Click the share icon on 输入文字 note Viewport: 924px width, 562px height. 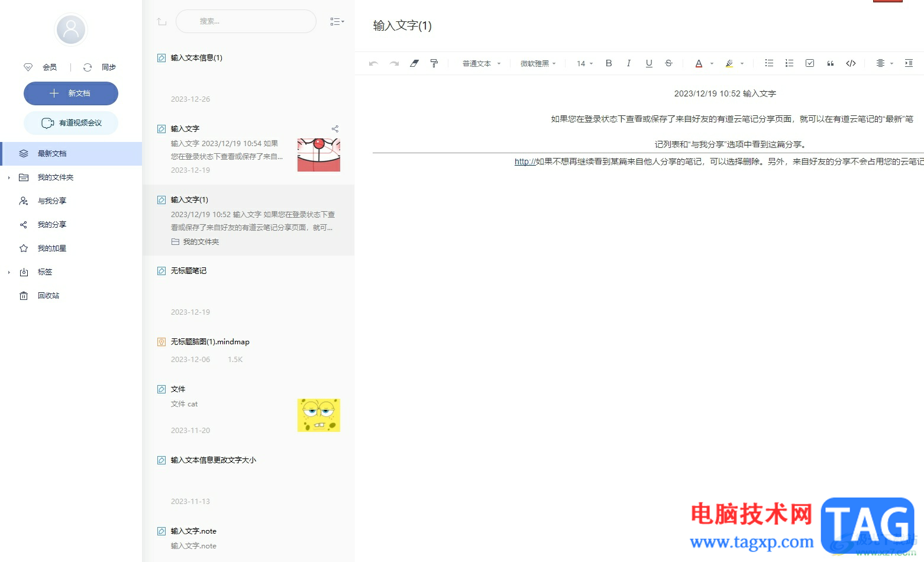click(335, 128)
